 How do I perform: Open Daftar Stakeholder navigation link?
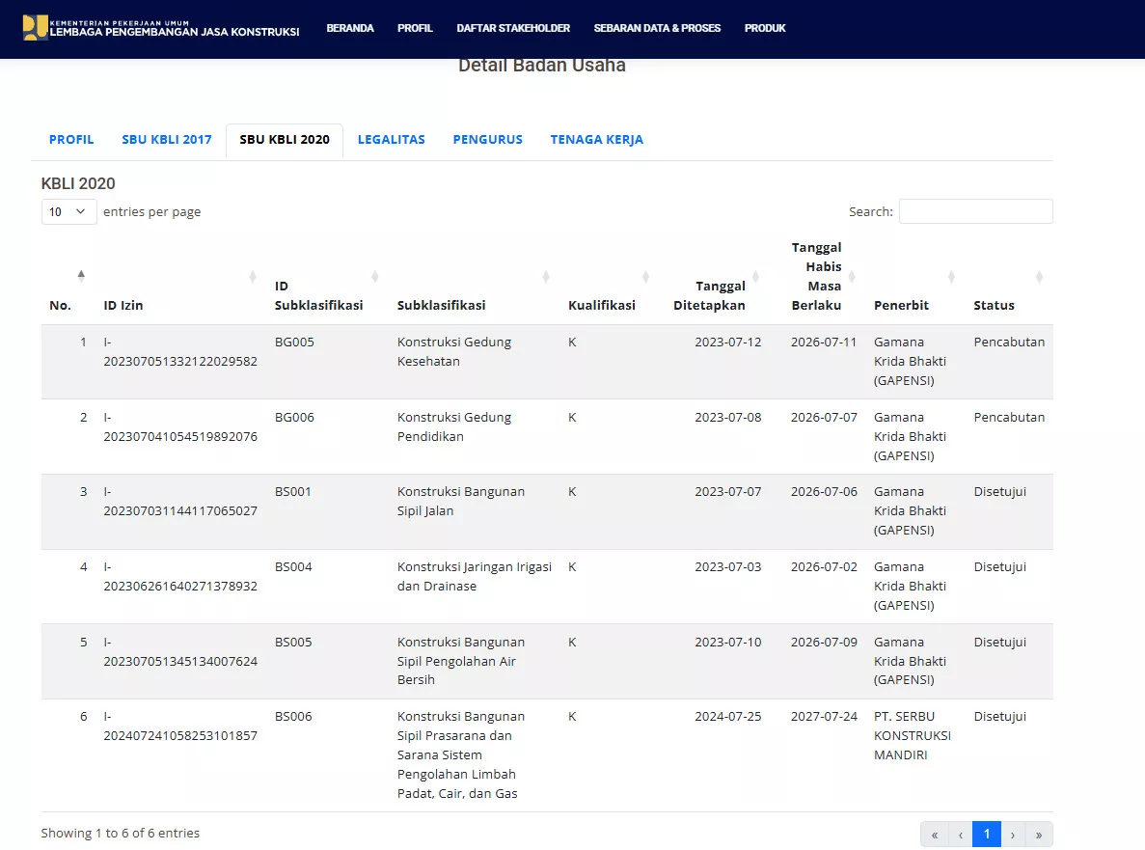click(513, 29)
